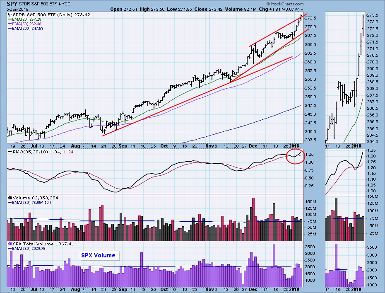Image resolution: width=385 pixels, height=293 pixels.
Task: Click the EMA(250) 2029.75 legend entry
Action: pyautogui.click(x=29, y=249)
